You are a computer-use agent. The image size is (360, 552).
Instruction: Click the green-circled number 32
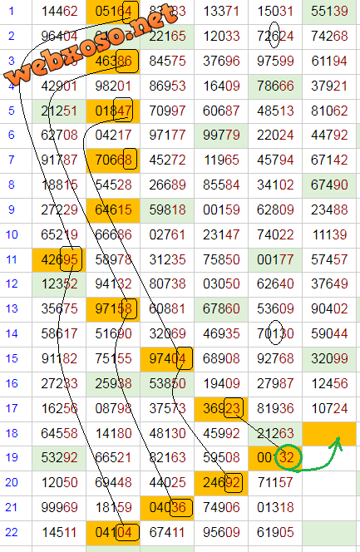tap(288, 457)
